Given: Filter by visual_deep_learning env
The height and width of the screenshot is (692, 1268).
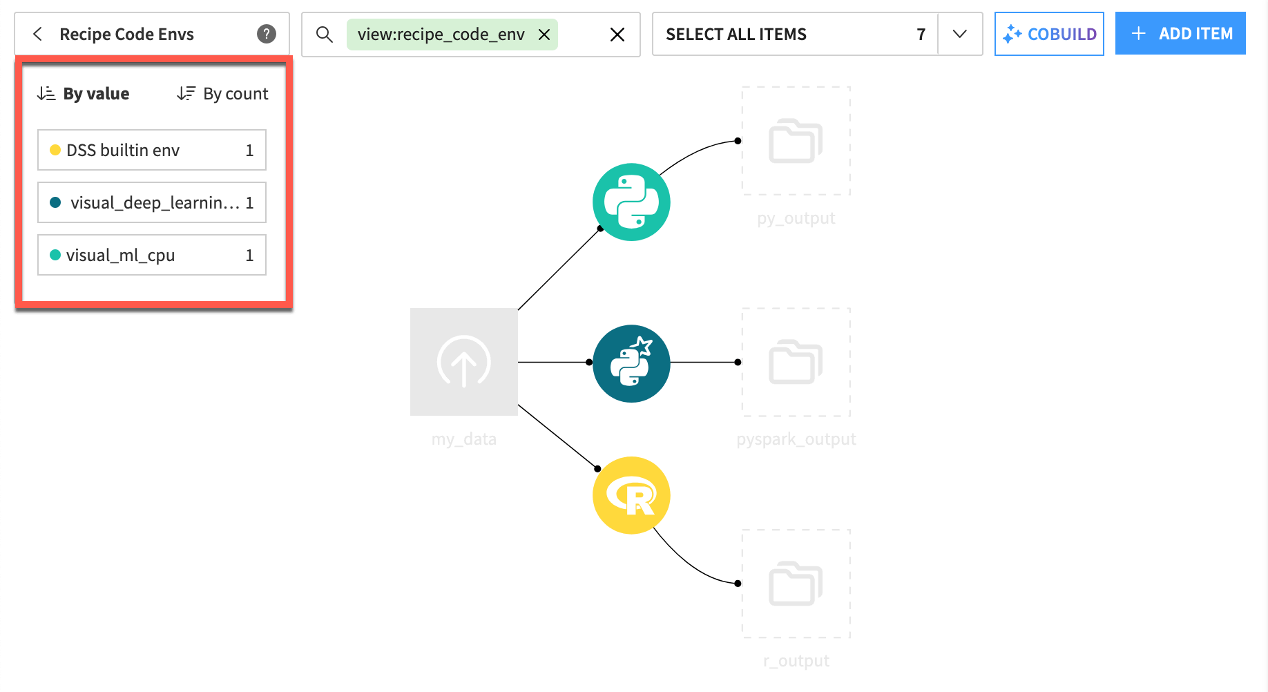Looking at the screenshot, I should (x=152, y=202).
